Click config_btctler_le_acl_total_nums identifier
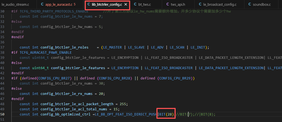This screenshot has width=282, height=122. click(x=74, y=109)
